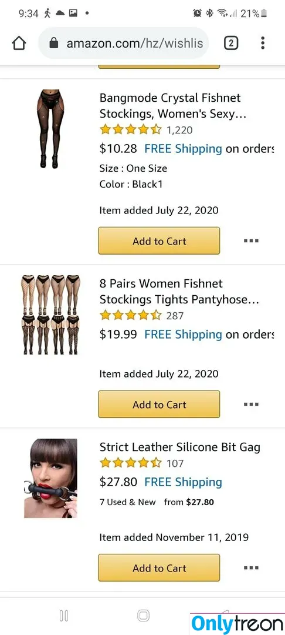Open Chrome's three-dot overflow menu
This screenshot has height=635, width=285.
263,43
